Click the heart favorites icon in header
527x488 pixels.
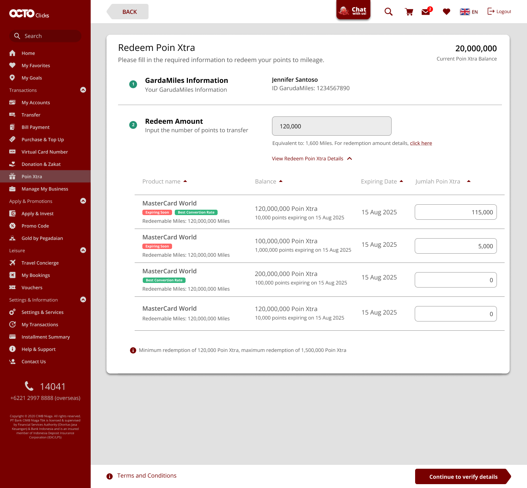pos(446,12)
